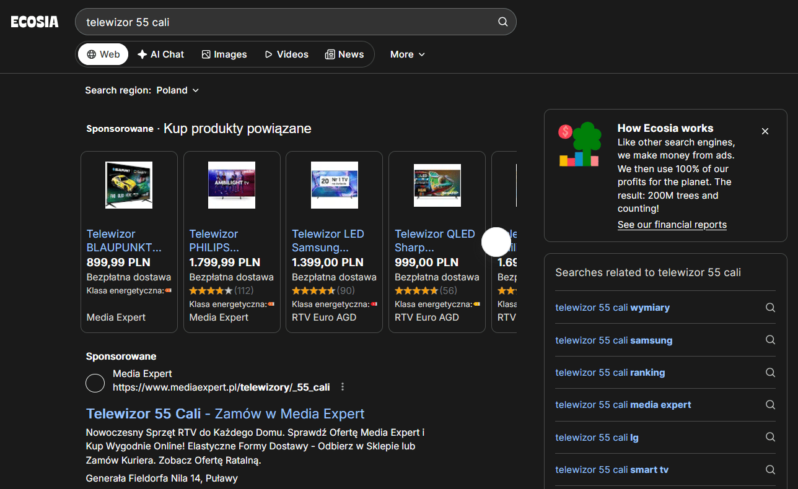
Task: Click magnifier icon beside media expert suggestion
Action: [770, 405]
